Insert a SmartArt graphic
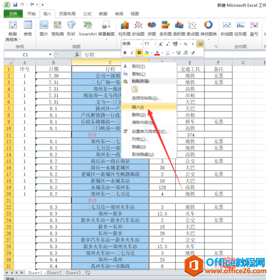270x280 pixels. (x=88, y=28)
